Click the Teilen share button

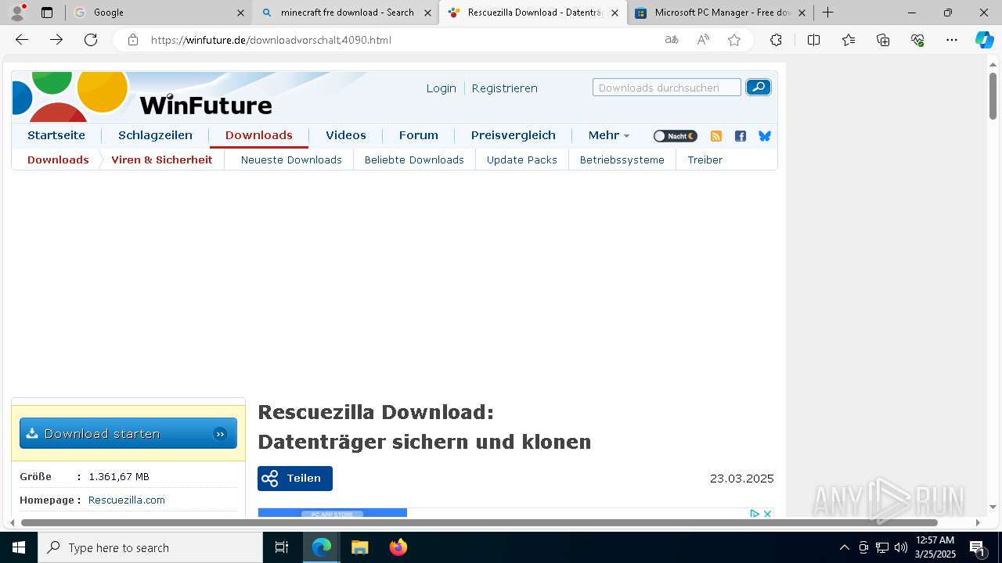click(295, 479)
